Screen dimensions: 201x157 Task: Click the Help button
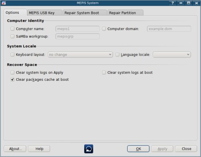click(39, 149)
